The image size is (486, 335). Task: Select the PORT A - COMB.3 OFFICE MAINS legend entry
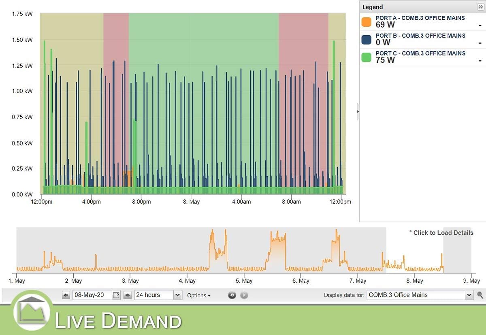click(x=419, y=21)
